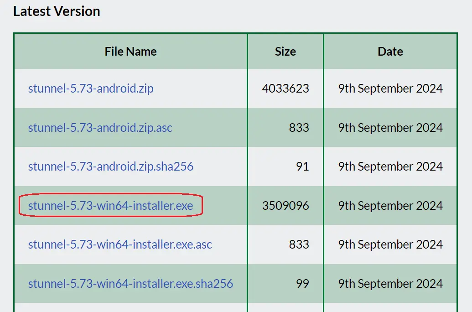
Task: Click the Size column header
Action: click(285, 52)
